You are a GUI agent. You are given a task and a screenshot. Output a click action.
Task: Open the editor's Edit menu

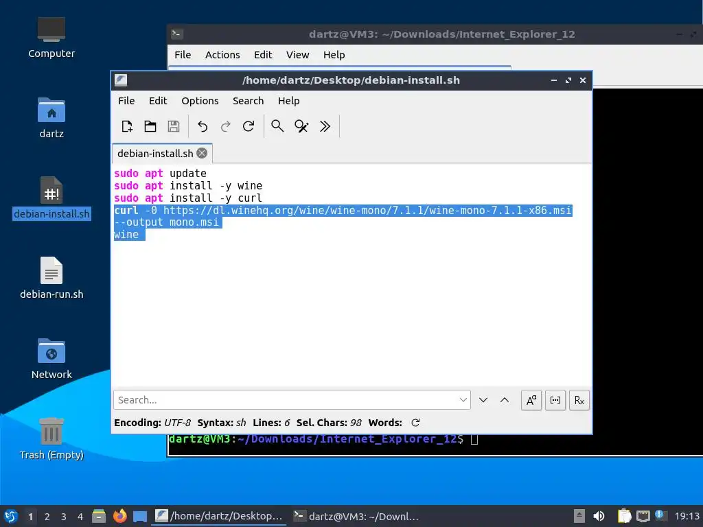coord(158,101)
